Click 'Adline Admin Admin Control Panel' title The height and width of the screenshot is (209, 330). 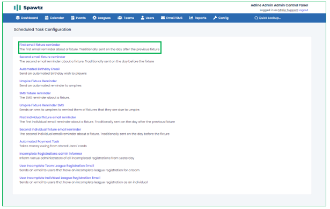tap(279, 5)
